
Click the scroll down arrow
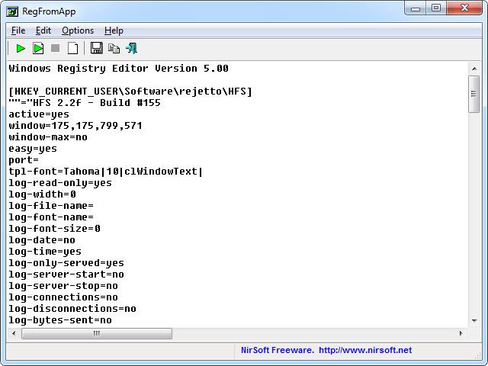[x=474, y=320]
